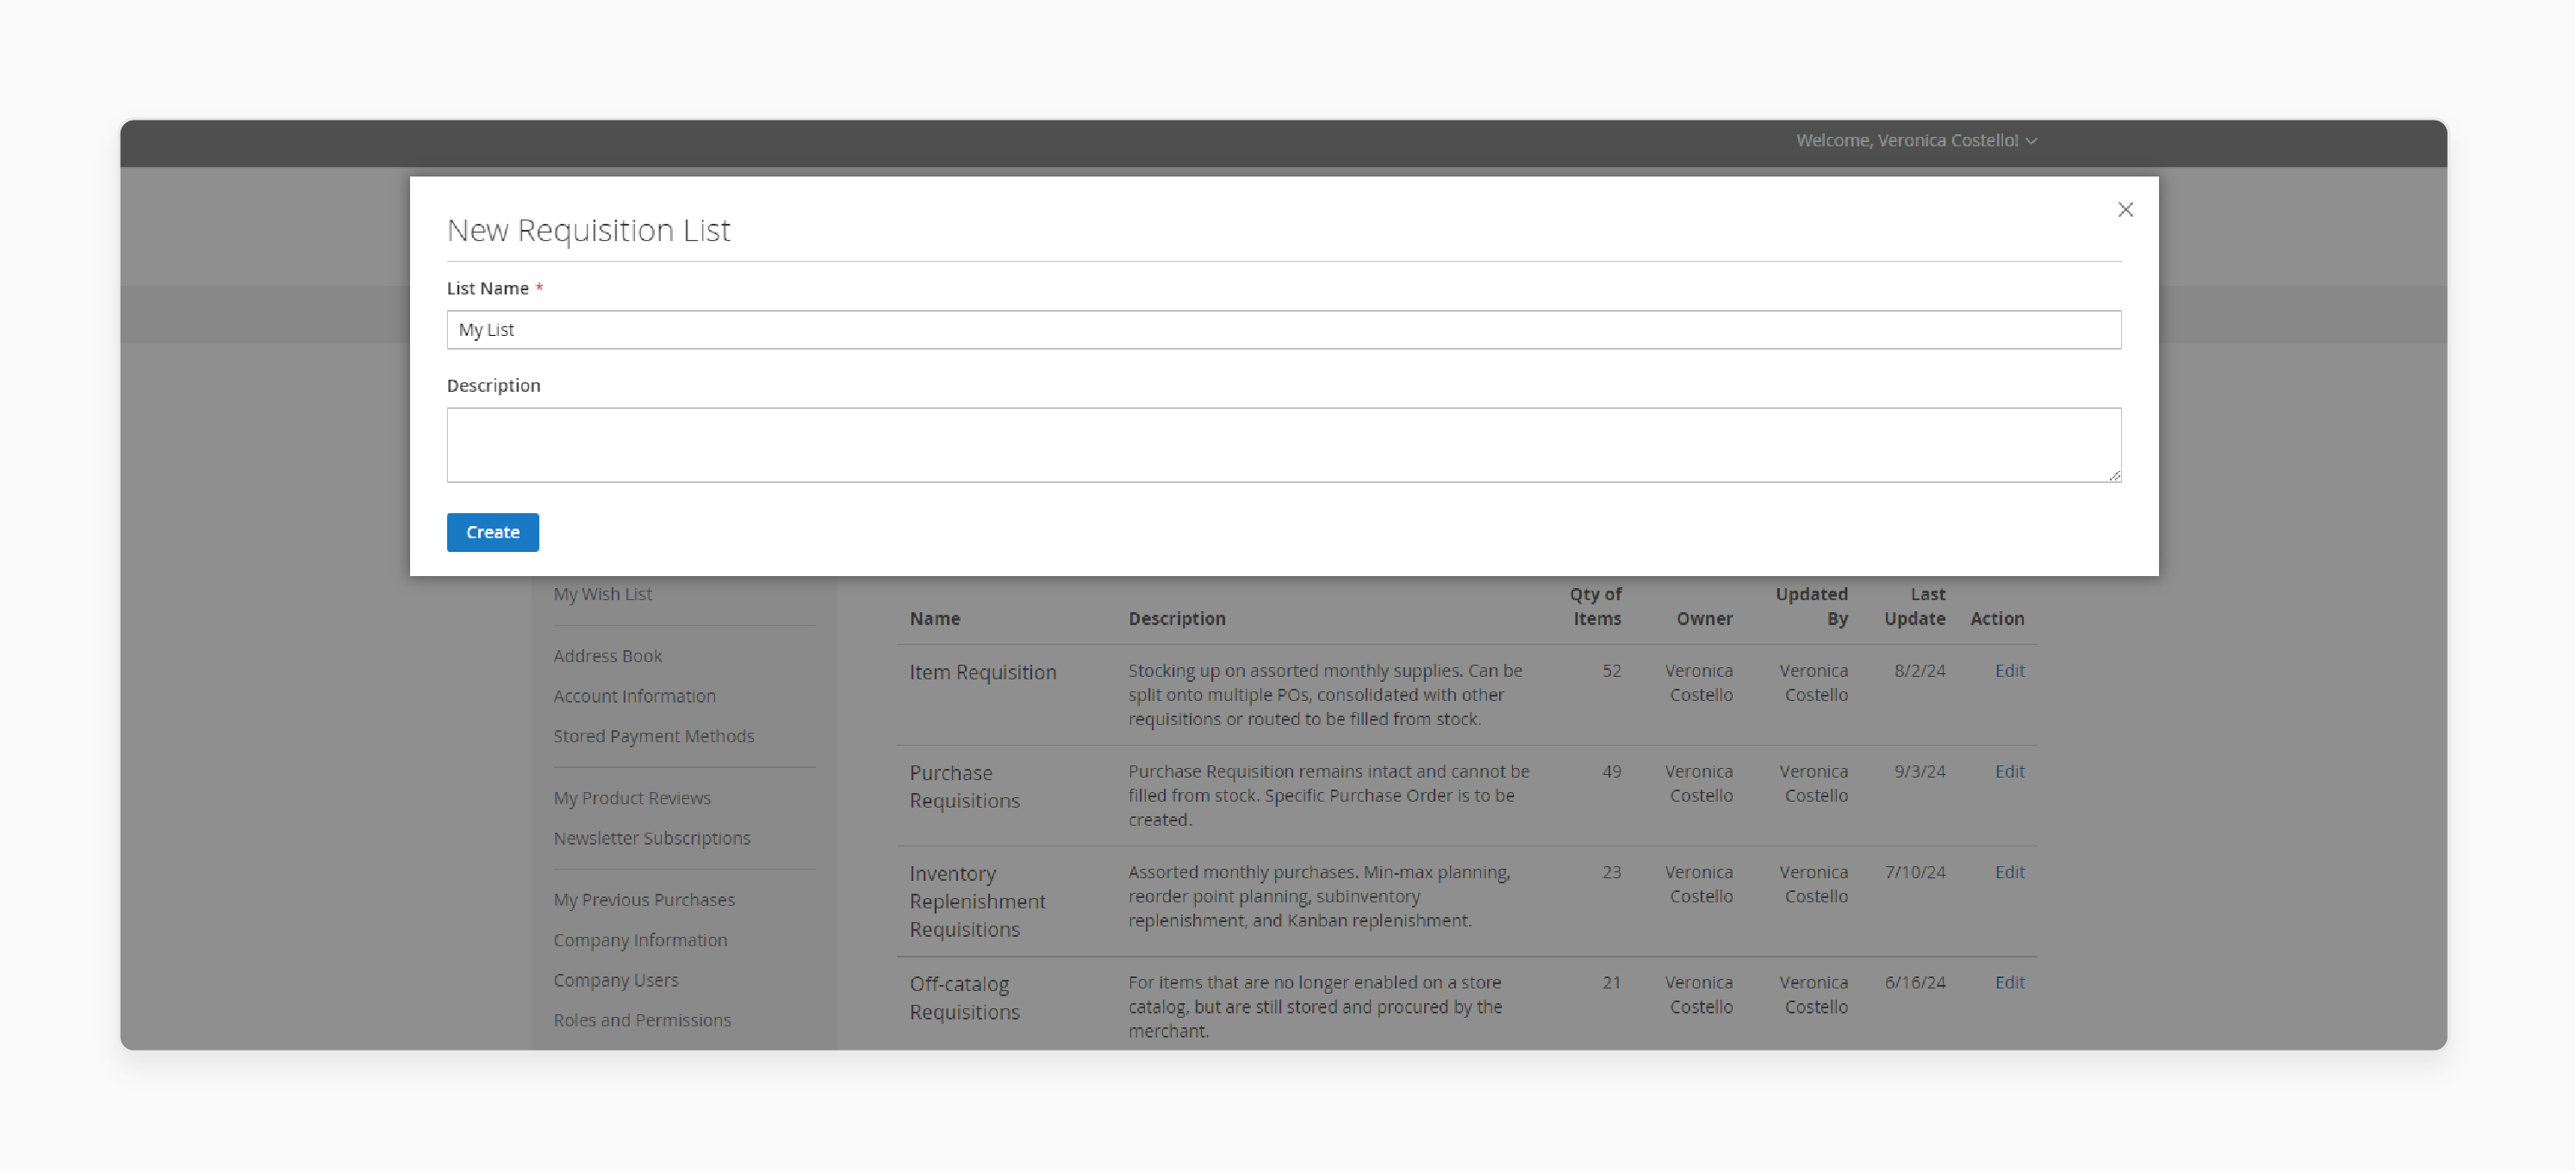Click the 'Stocking up on assorted monthly supplies' description
Screen dimensions: 2576x1171
click(x=1325, y=694)
